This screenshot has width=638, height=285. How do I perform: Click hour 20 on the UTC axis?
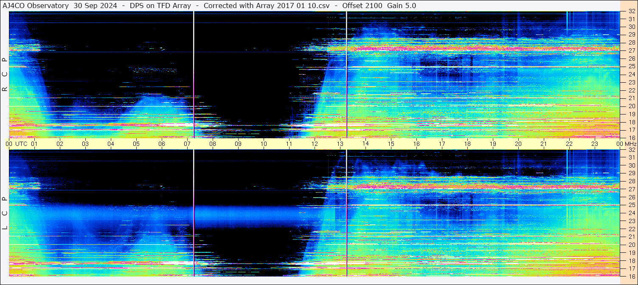pyautogui.click(x=518, y=144)
